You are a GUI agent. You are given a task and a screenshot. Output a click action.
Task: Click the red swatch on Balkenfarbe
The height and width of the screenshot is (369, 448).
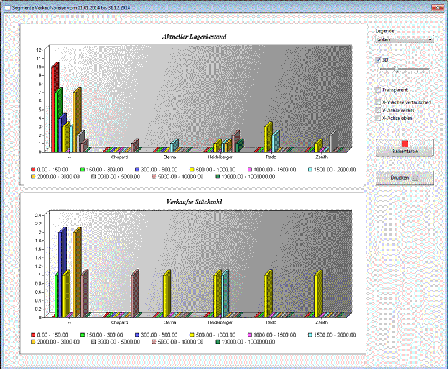[404, 143]
